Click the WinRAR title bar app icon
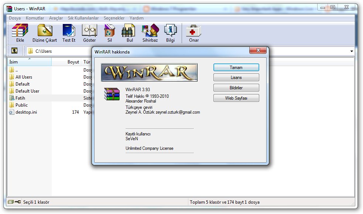Image resolution: width=363 pixels, height=214 pixels. [x=9, y=9]
